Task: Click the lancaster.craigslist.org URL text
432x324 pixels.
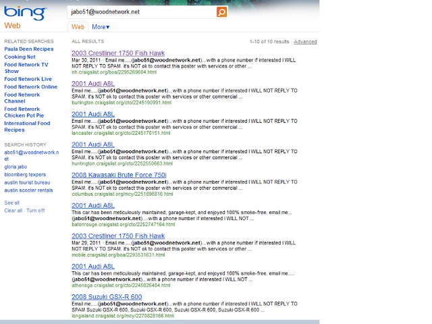Action: click(x=121, y=134)
